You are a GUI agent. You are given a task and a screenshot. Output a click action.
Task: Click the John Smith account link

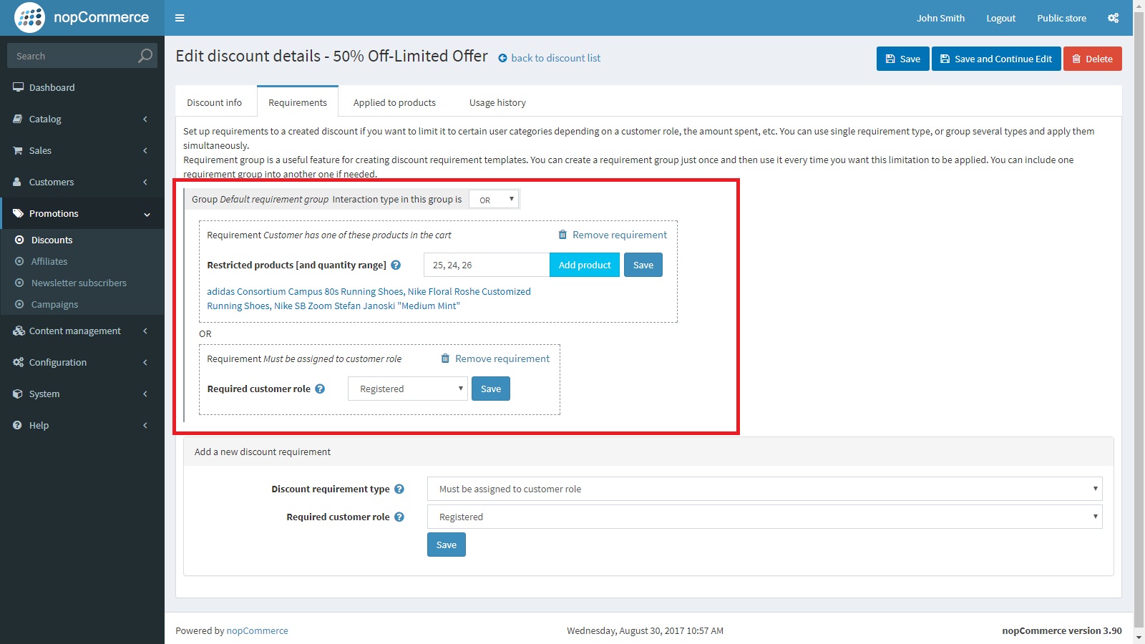(x=940, y=18)
